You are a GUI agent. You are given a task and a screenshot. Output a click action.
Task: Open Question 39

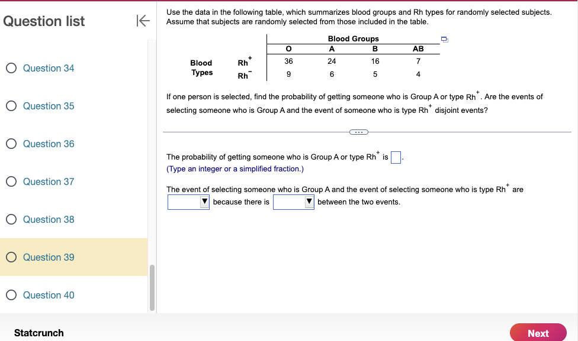coord(49,257)
